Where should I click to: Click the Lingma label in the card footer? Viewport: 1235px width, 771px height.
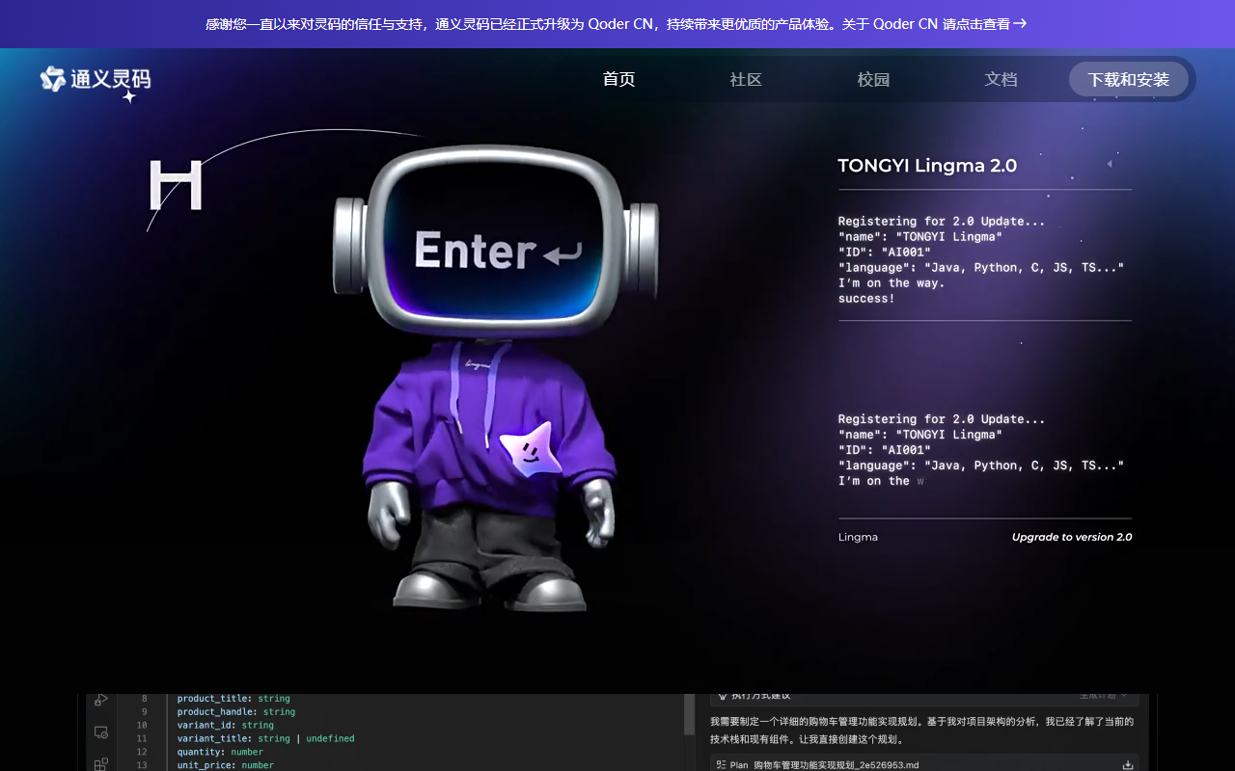click(858, 537)
